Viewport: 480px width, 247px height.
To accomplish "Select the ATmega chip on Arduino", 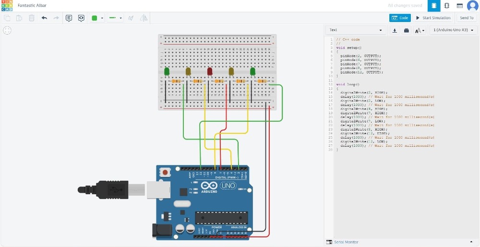I will (x=221, y=217).
